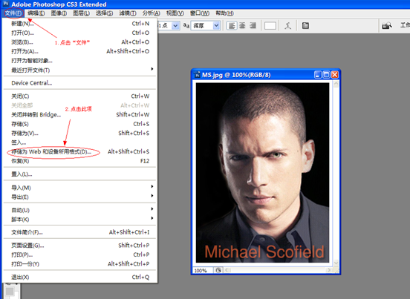Toggle the character and paragraph palettes icon
Image resolution: width=410 pixels, height=299 pixels.
click(x=305, y=25)
